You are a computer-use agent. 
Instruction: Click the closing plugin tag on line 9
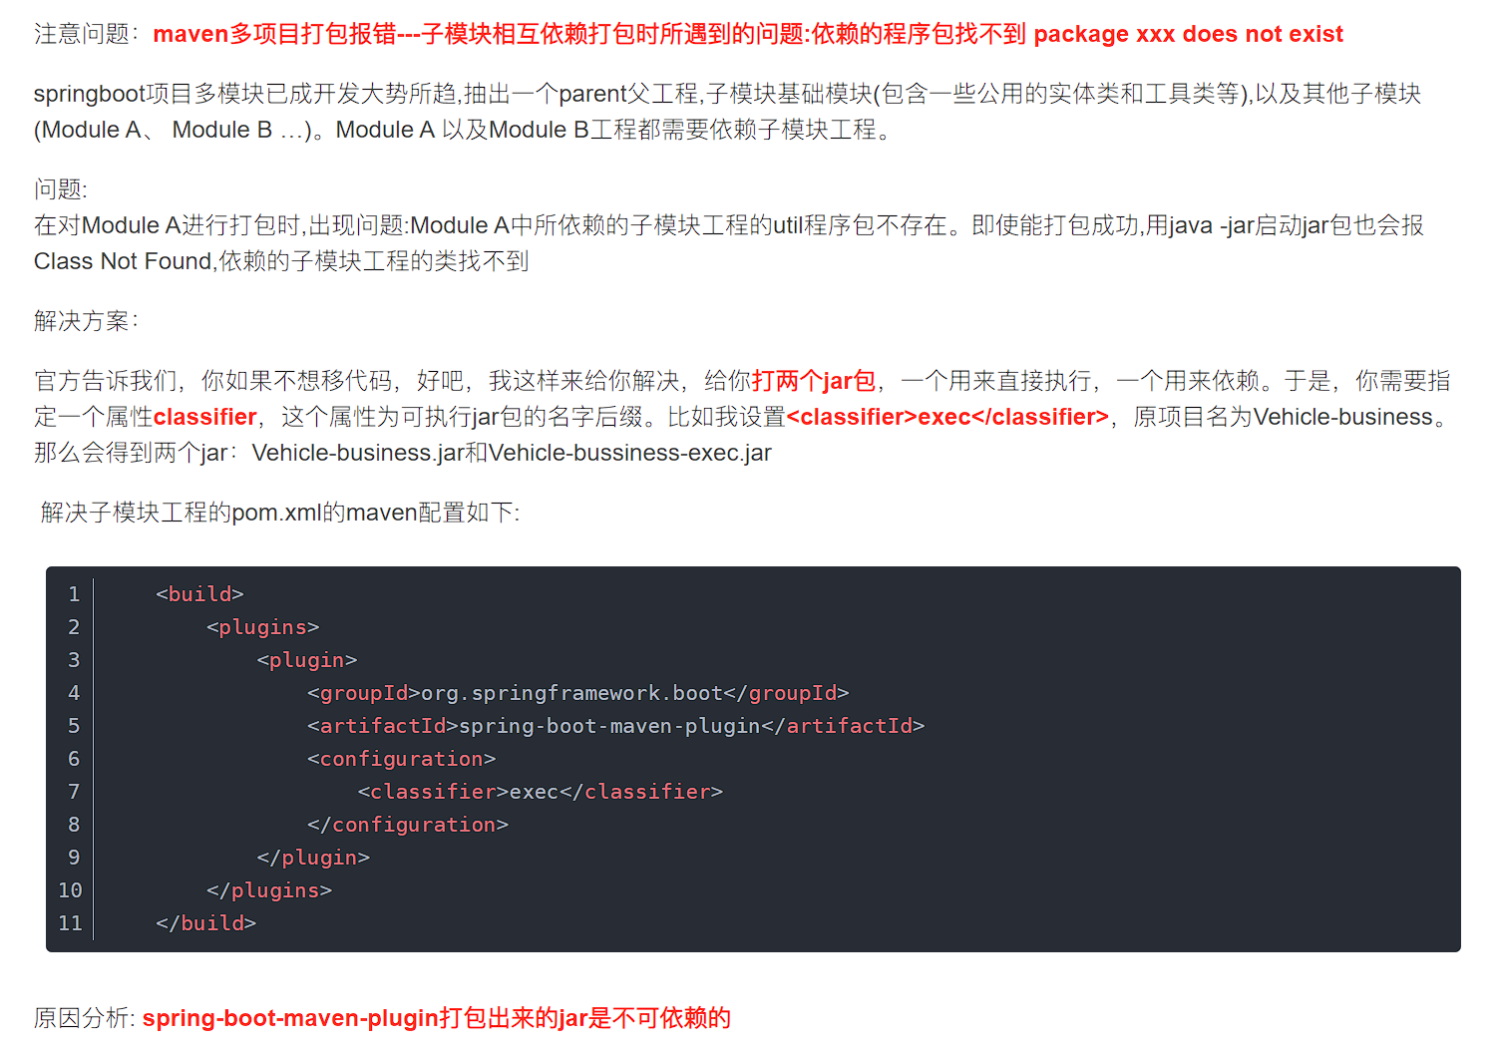pos(313,858)
